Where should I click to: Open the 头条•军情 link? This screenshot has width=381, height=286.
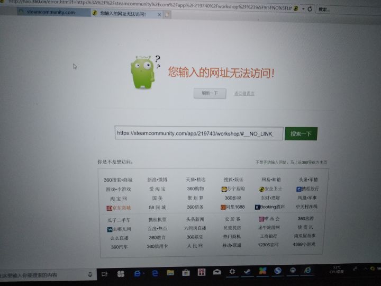tap(308, 180)
